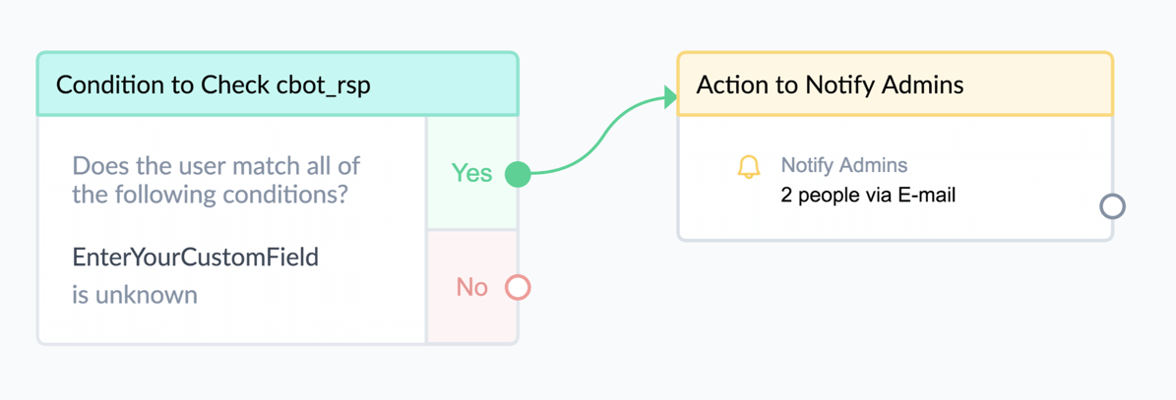1176x400 pixels.
Task: Click '2 people via E-mail' detail
Action: [869, 197]
